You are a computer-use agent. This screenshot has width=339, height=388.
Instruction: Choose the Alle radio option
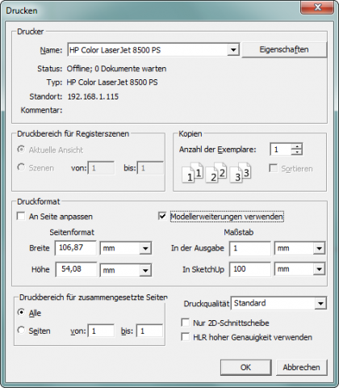tap(21, 312)
